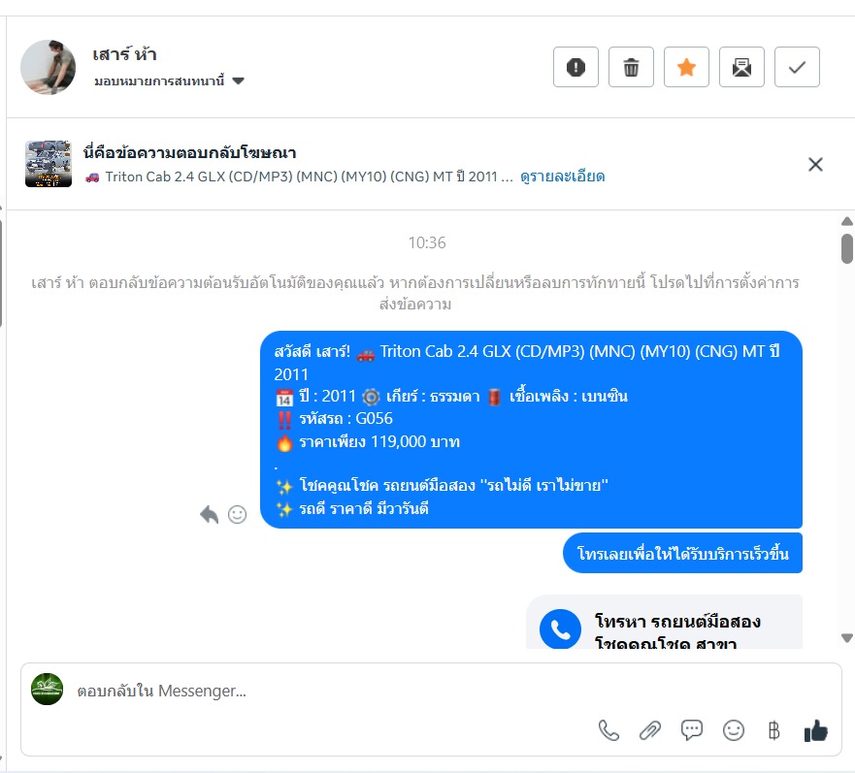Mark conversation done with checkmark button
Image resolution: width=855 pixels, height=773 pixels.
click(797, 67)
